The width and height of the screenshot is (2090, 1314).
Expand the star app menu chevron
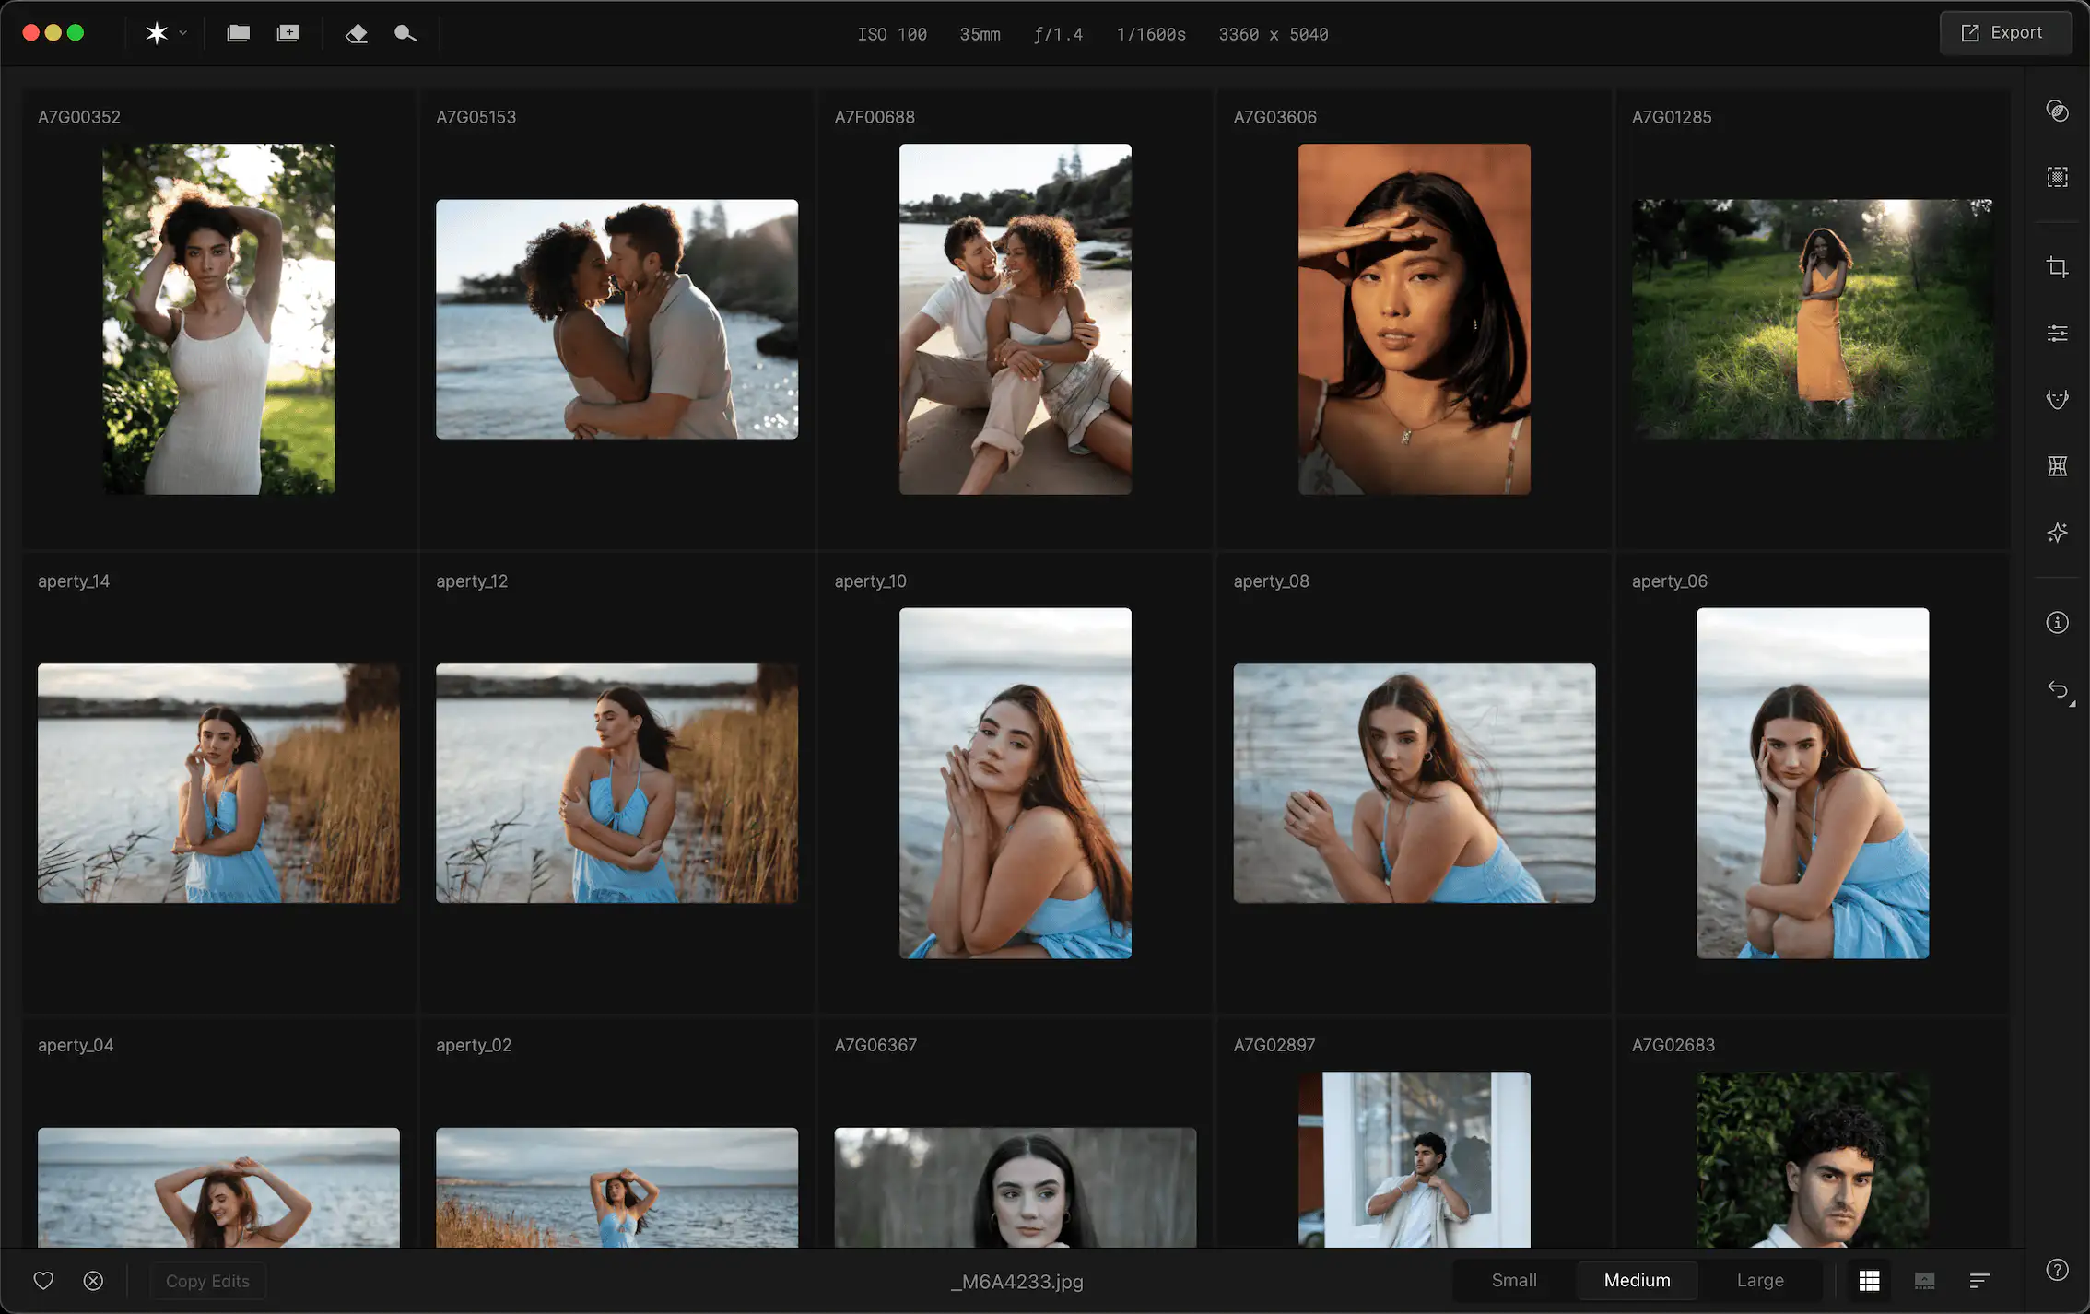point(182,34)
